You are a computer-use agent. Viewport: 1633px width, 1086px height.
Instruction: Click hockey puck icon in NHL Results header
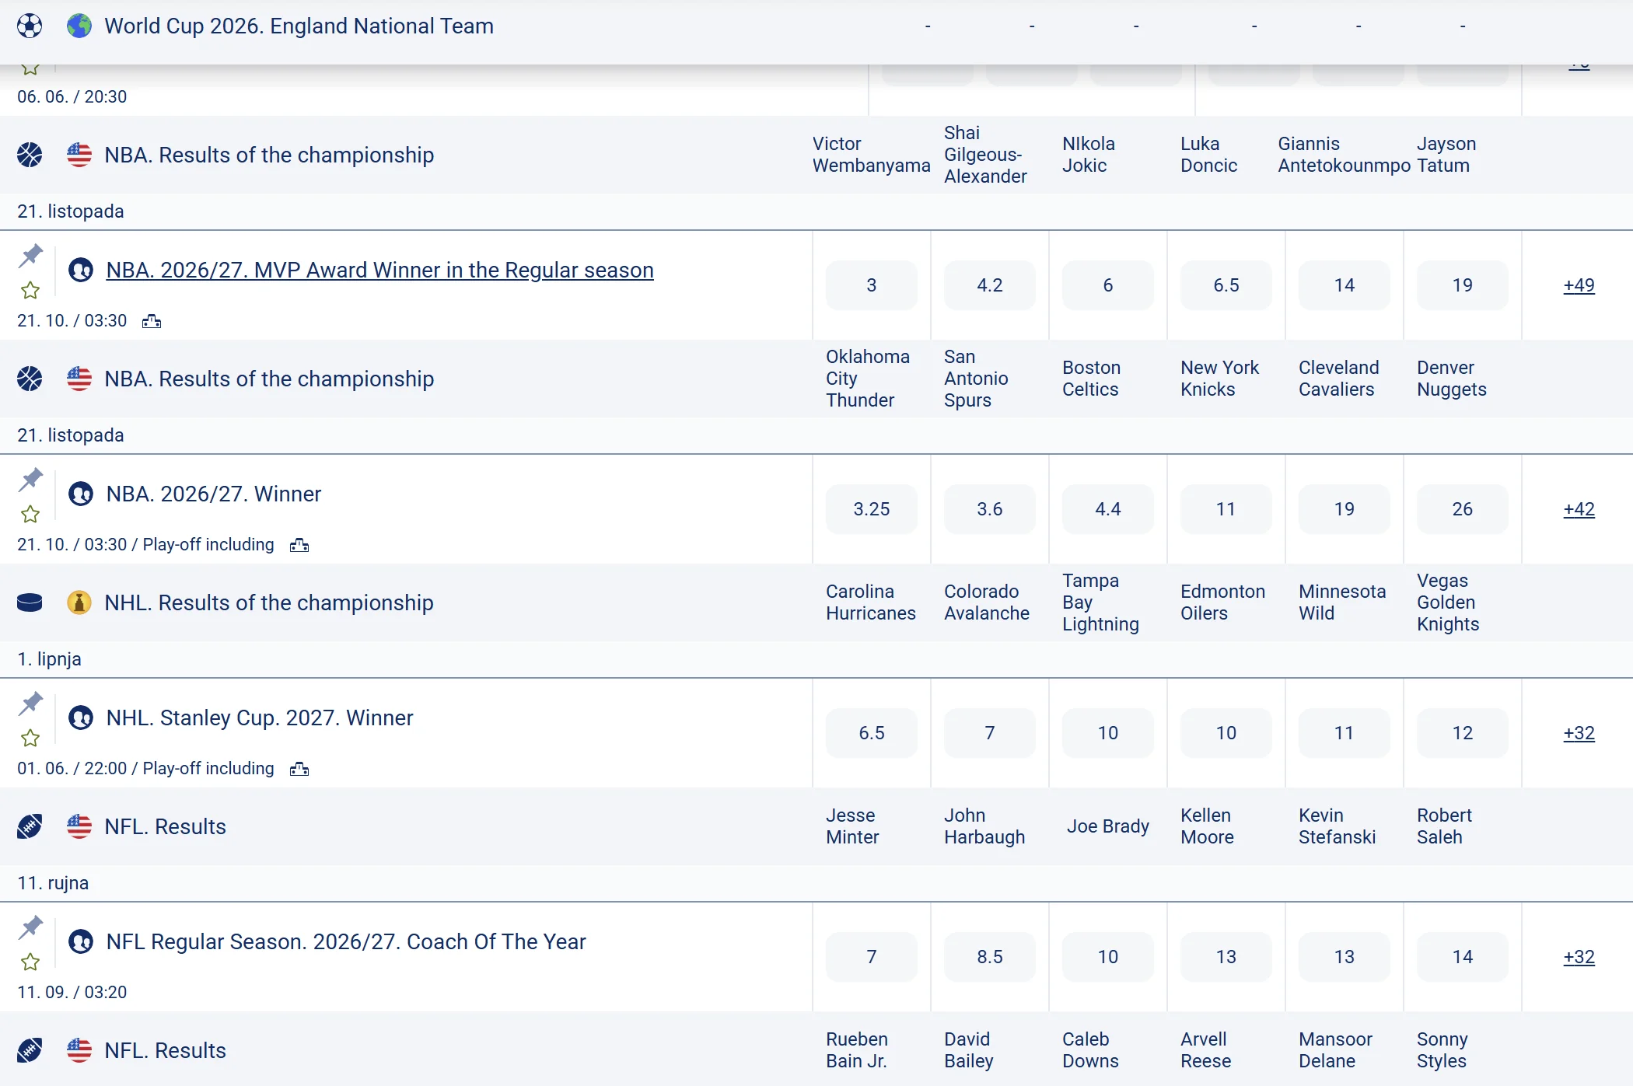tap(30, 602)
